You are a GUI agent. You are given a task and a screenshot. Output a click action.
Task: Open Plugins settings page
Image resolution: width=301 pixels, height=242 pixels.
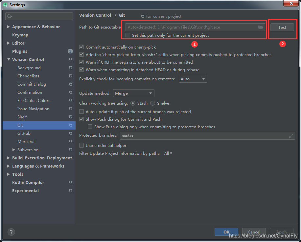20,51
